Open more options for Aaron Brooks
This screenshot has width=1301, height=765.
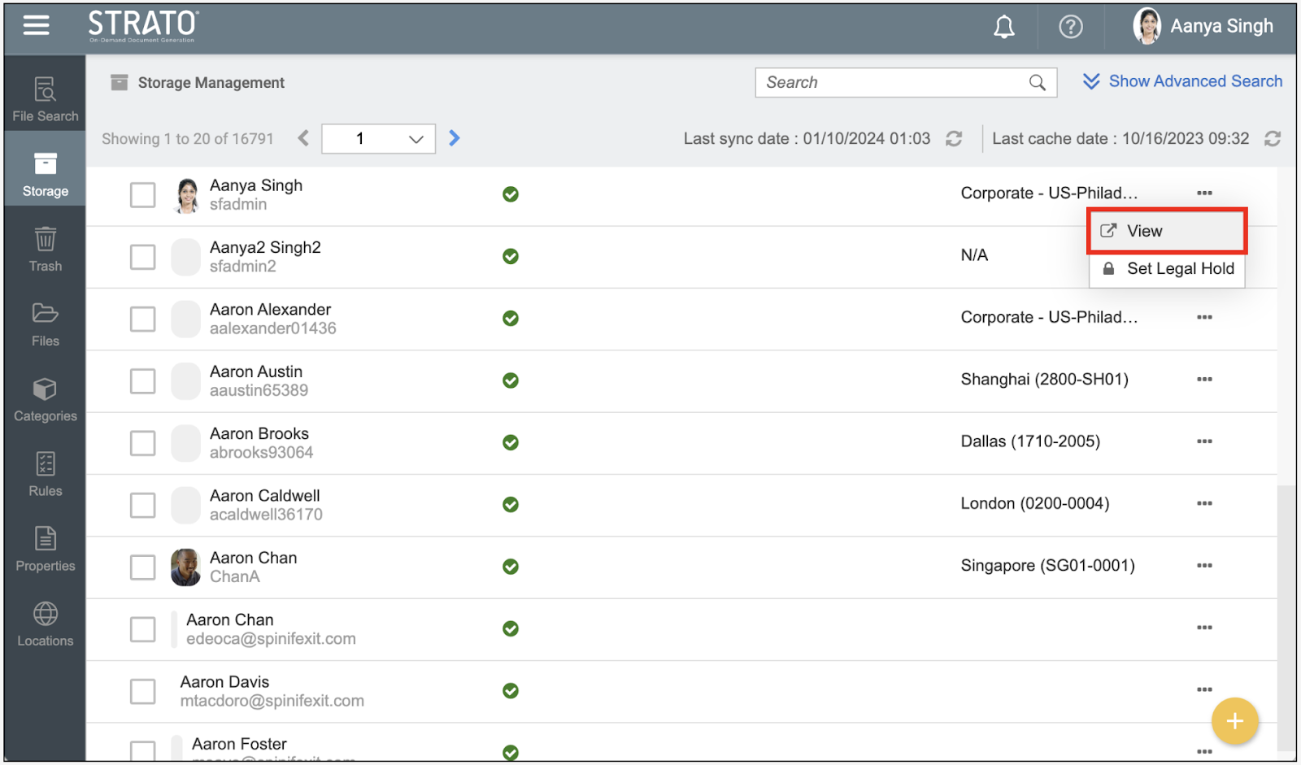[x=1204, y=441]
